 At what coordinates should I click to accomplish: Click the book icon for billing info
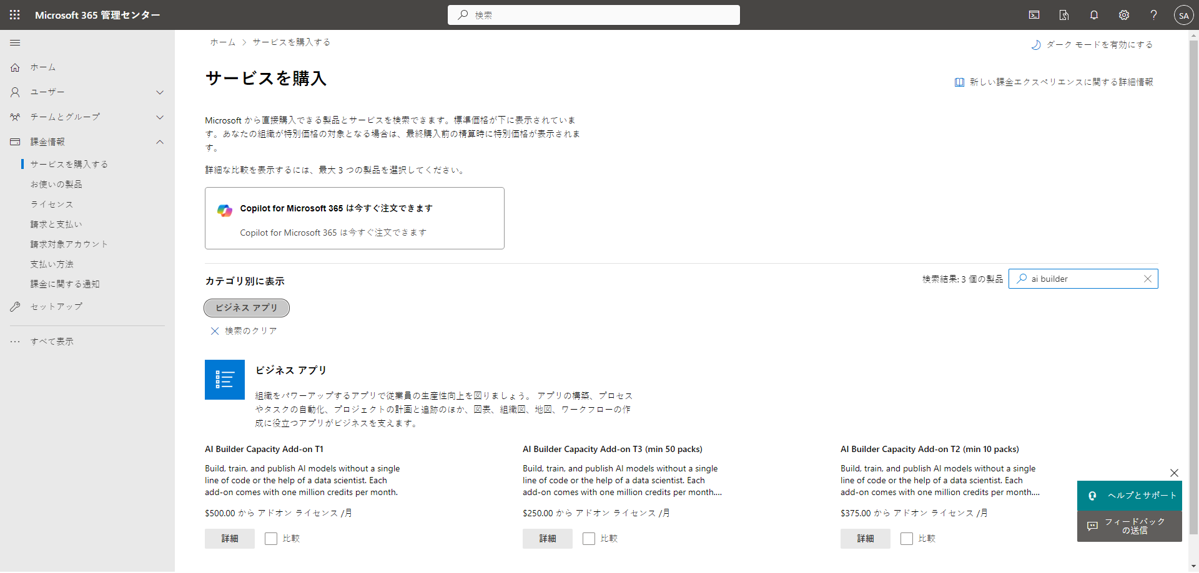pyautogui.click(x=959, y=82)
